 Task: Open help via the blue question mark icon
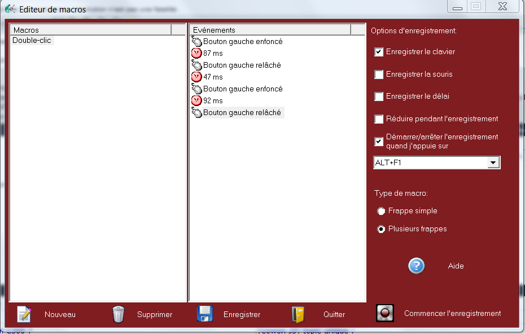click(x=416, y=266)
